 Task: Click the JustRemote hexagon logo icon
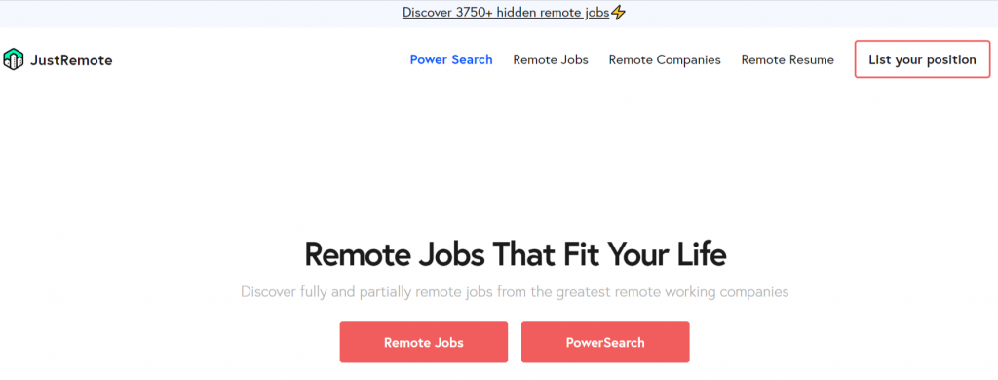[13, 59]
